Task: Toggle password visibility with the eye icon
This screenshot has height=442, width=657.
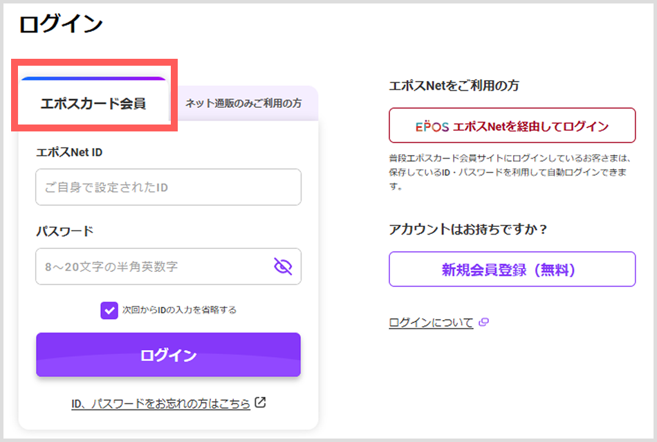Action: (x=283, y=266)
